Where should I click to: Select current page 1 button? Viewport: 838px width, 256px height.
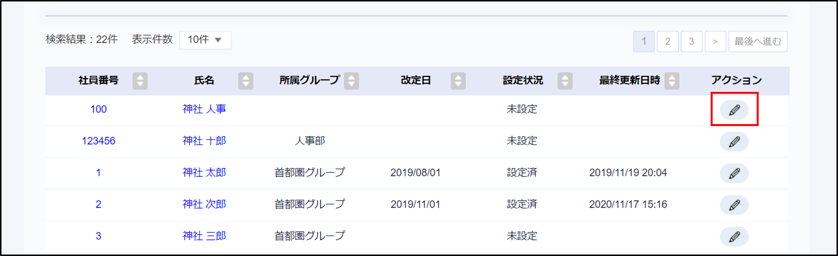pos(644,42)
